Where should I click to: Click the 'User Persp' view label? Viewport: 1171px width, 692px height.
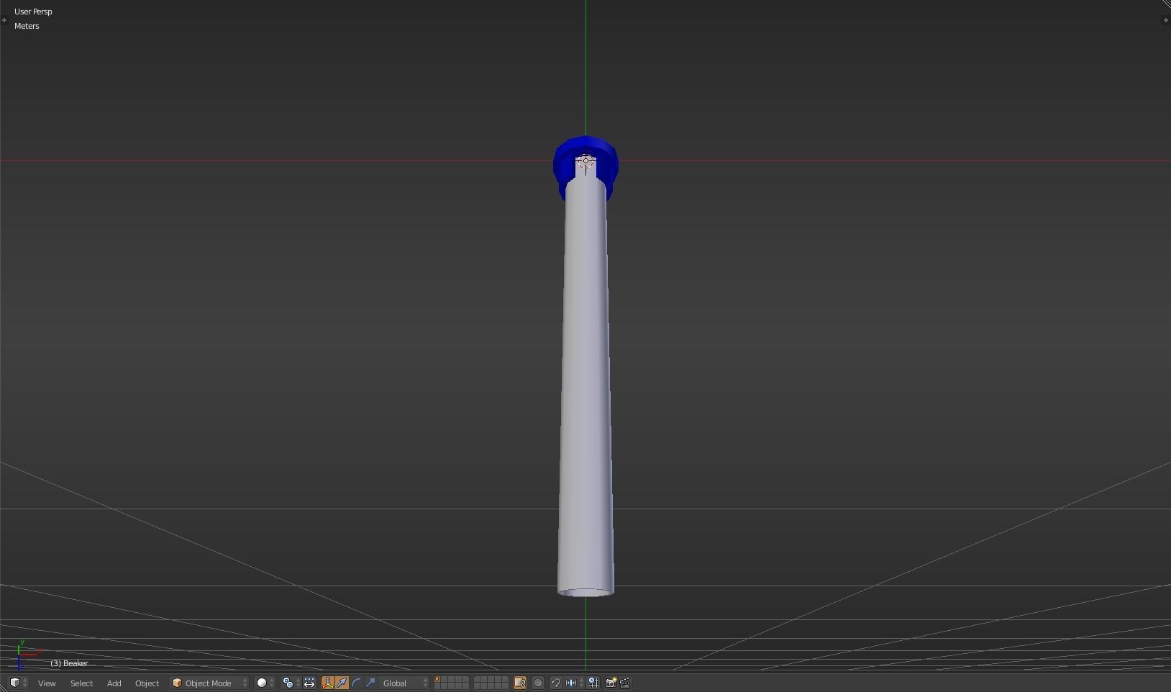[x=33, y=12]
